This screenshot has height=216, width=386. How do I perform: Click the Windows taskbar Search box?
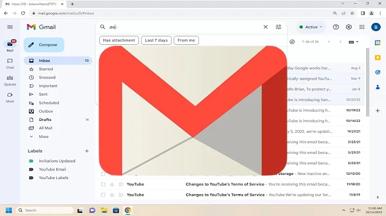[45, 210]
